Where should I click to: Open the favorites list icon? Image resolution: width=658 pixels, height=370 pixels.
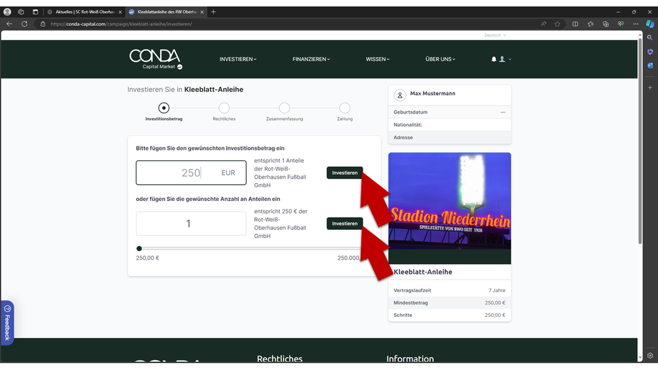[591, 24]
